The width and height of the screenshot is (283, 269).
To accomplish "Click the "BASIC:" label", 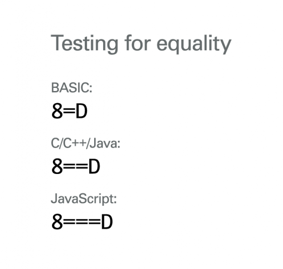I will [72, 87].
